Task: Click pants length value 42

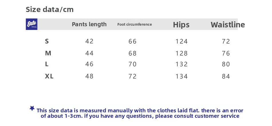Action: coord(89,41)
